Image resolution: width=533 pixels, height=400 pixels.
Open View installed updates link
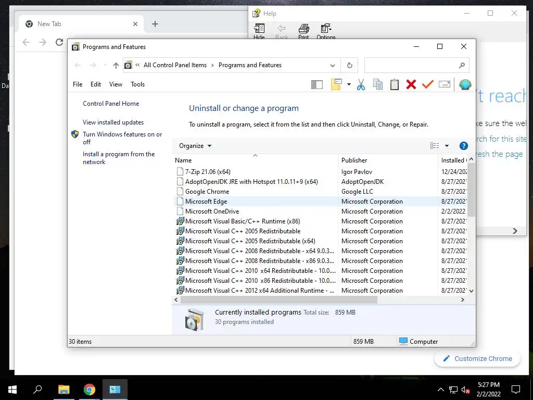tap(113, 122)
